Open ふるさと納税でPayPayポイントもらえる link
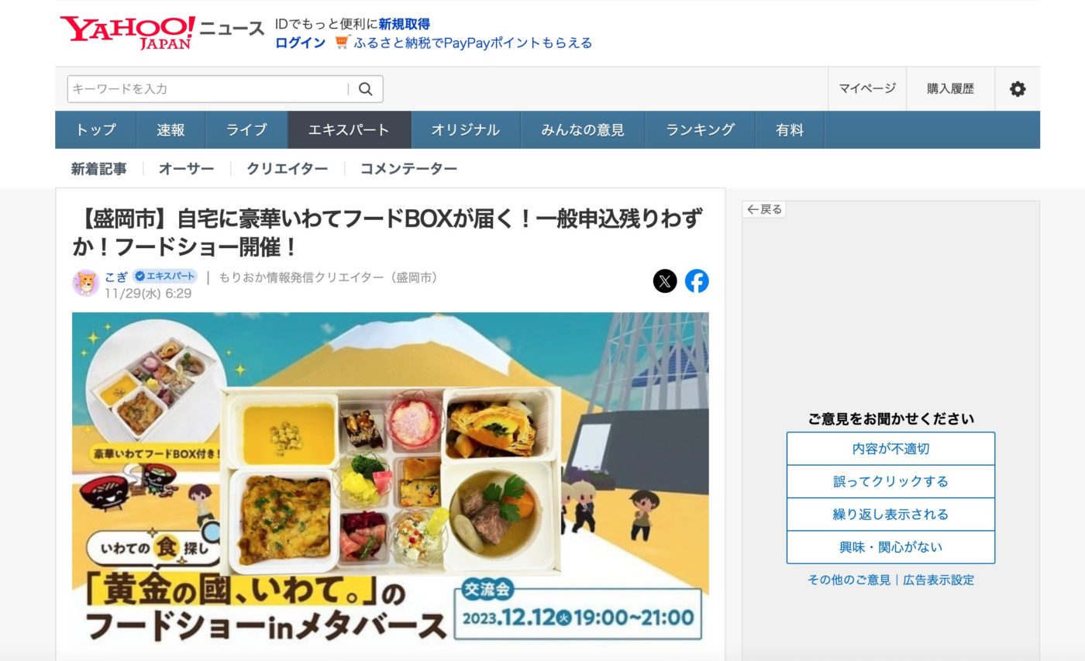Viewport: 1085px width, 661px height. pyautogui.click(x=473, y=43)
